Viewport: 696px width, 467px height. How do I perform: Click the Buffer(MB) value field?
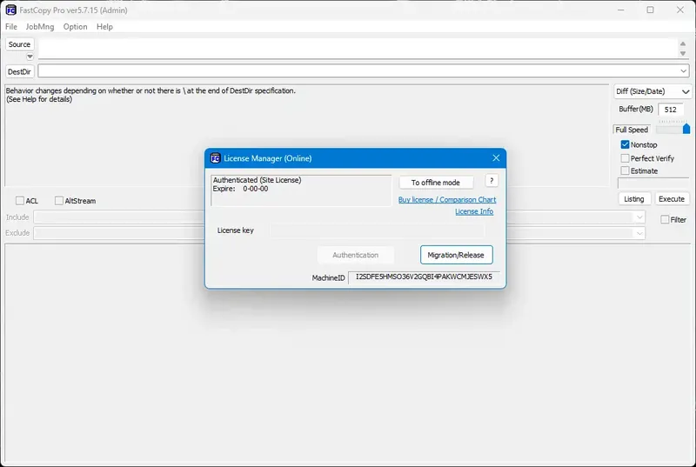click(x=671, y=110)
